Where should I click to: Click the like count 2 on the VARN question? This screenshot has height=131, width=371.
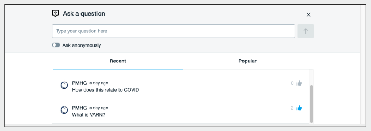(292, 108)
